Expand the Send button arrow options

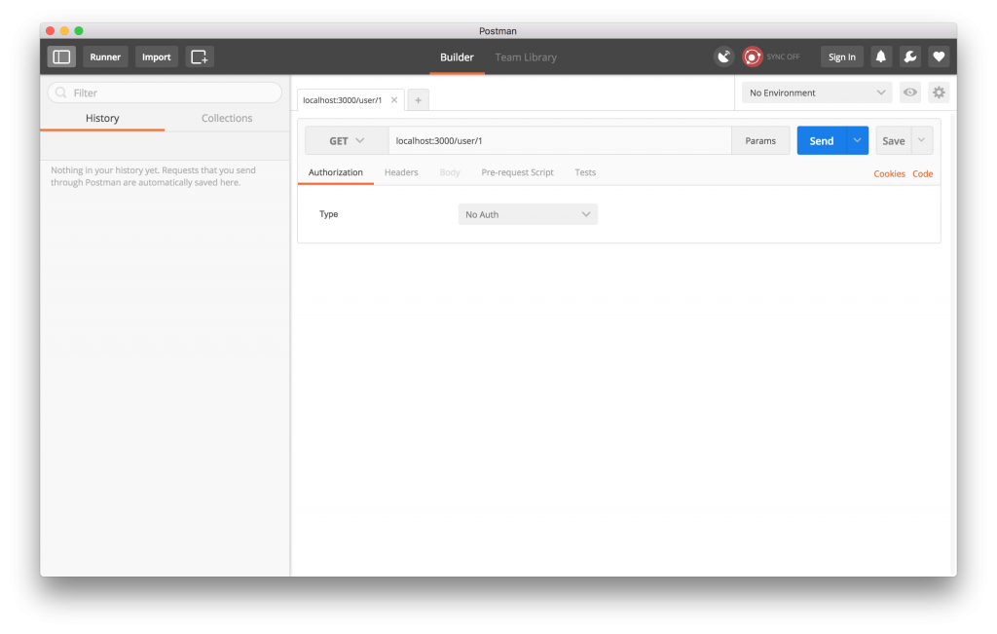coord(857,140)
